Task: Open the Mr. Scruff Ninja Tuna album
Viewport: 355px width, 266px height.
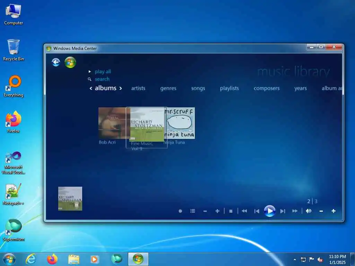Action: pos(179,123)
